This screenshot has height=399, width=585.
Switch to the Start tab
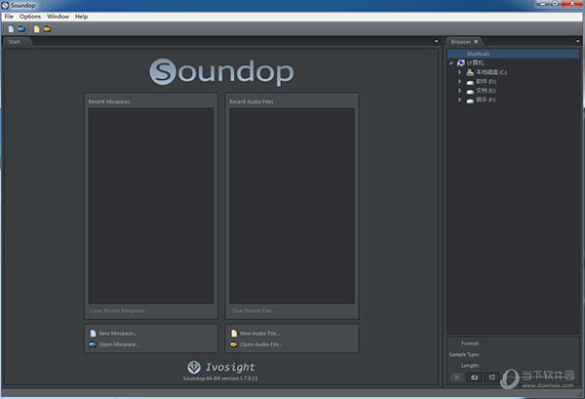point(15,41)
